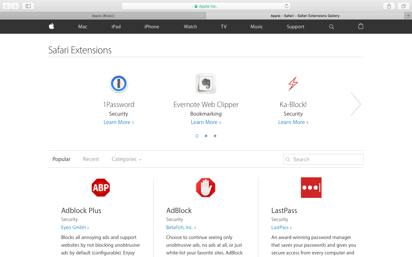Screen dimensions: 412x257
Task: Click the Apple Inc. address bar
Action: tap(206, 6)
